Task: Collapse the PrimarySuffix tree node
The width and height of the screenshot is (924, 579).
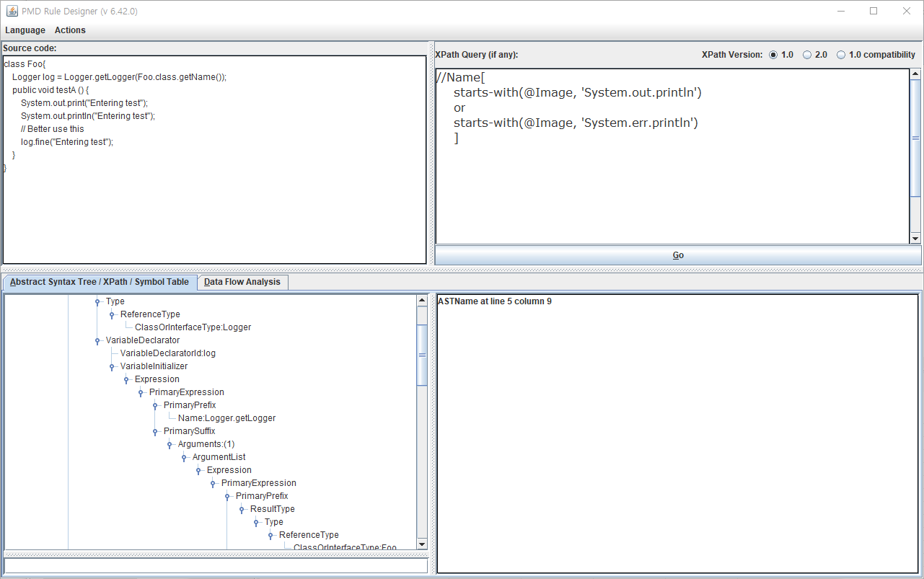Action: point(155,432)
